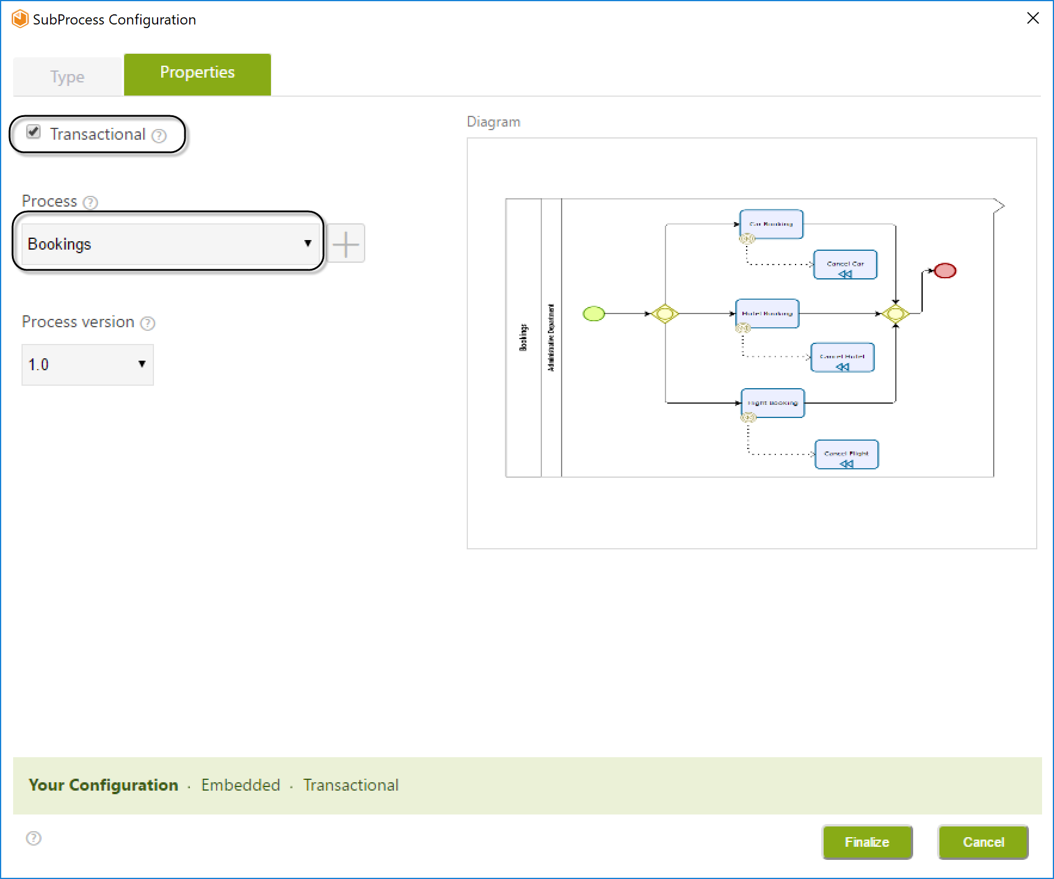Close the SubProcess Configuration dialog
Screen dimensions: 1054x879
tap(1033, 19)
